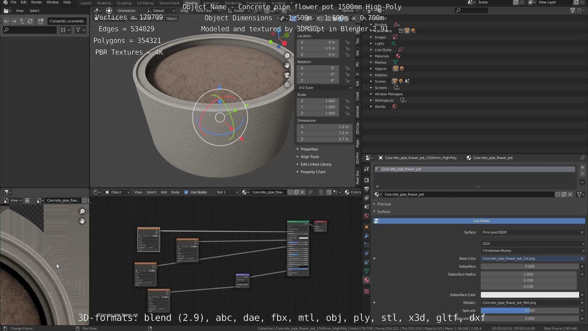The image size is (588, 331).
Task: Open the Scene properties tab
Action: coord(367,207)
